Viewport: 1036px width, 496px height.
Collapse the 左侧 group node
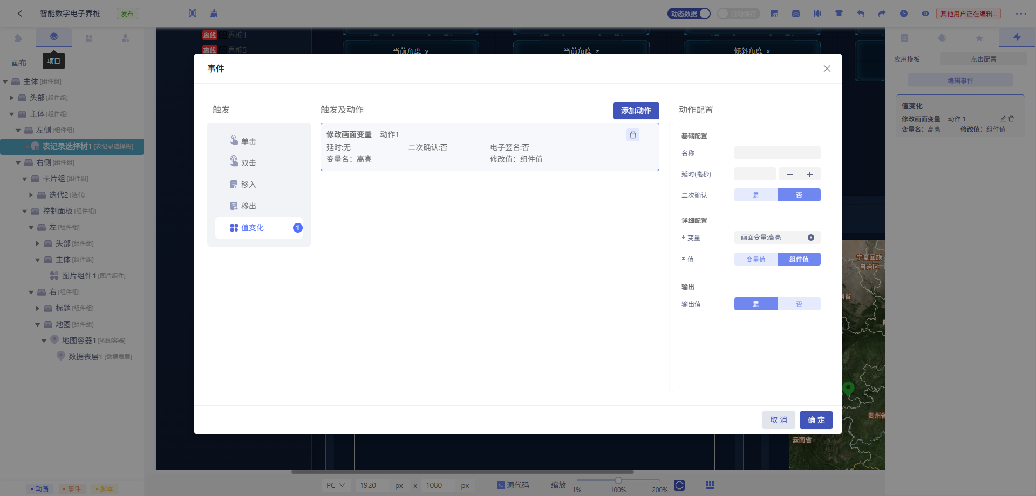[x=18, y=131]
